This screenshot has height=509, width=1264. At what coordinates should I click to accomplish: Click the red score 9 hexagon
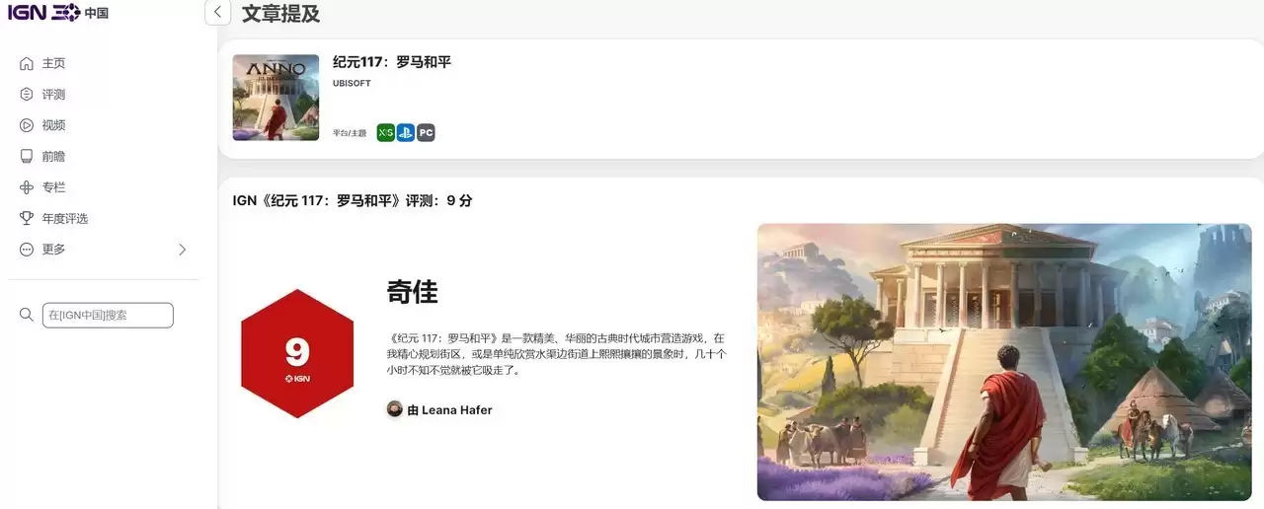pos(297,354)
